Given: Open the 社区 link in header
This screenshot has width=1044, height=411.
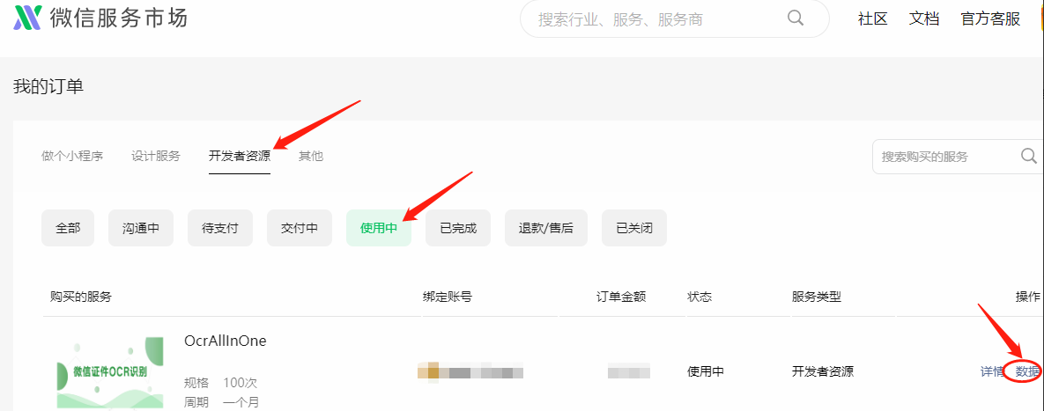Looking at the screenshot, I should [873, 18].
